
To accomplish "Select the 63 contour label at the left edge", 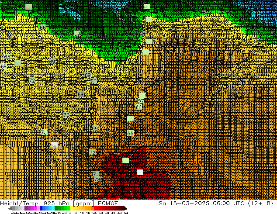I will (7, 58).
